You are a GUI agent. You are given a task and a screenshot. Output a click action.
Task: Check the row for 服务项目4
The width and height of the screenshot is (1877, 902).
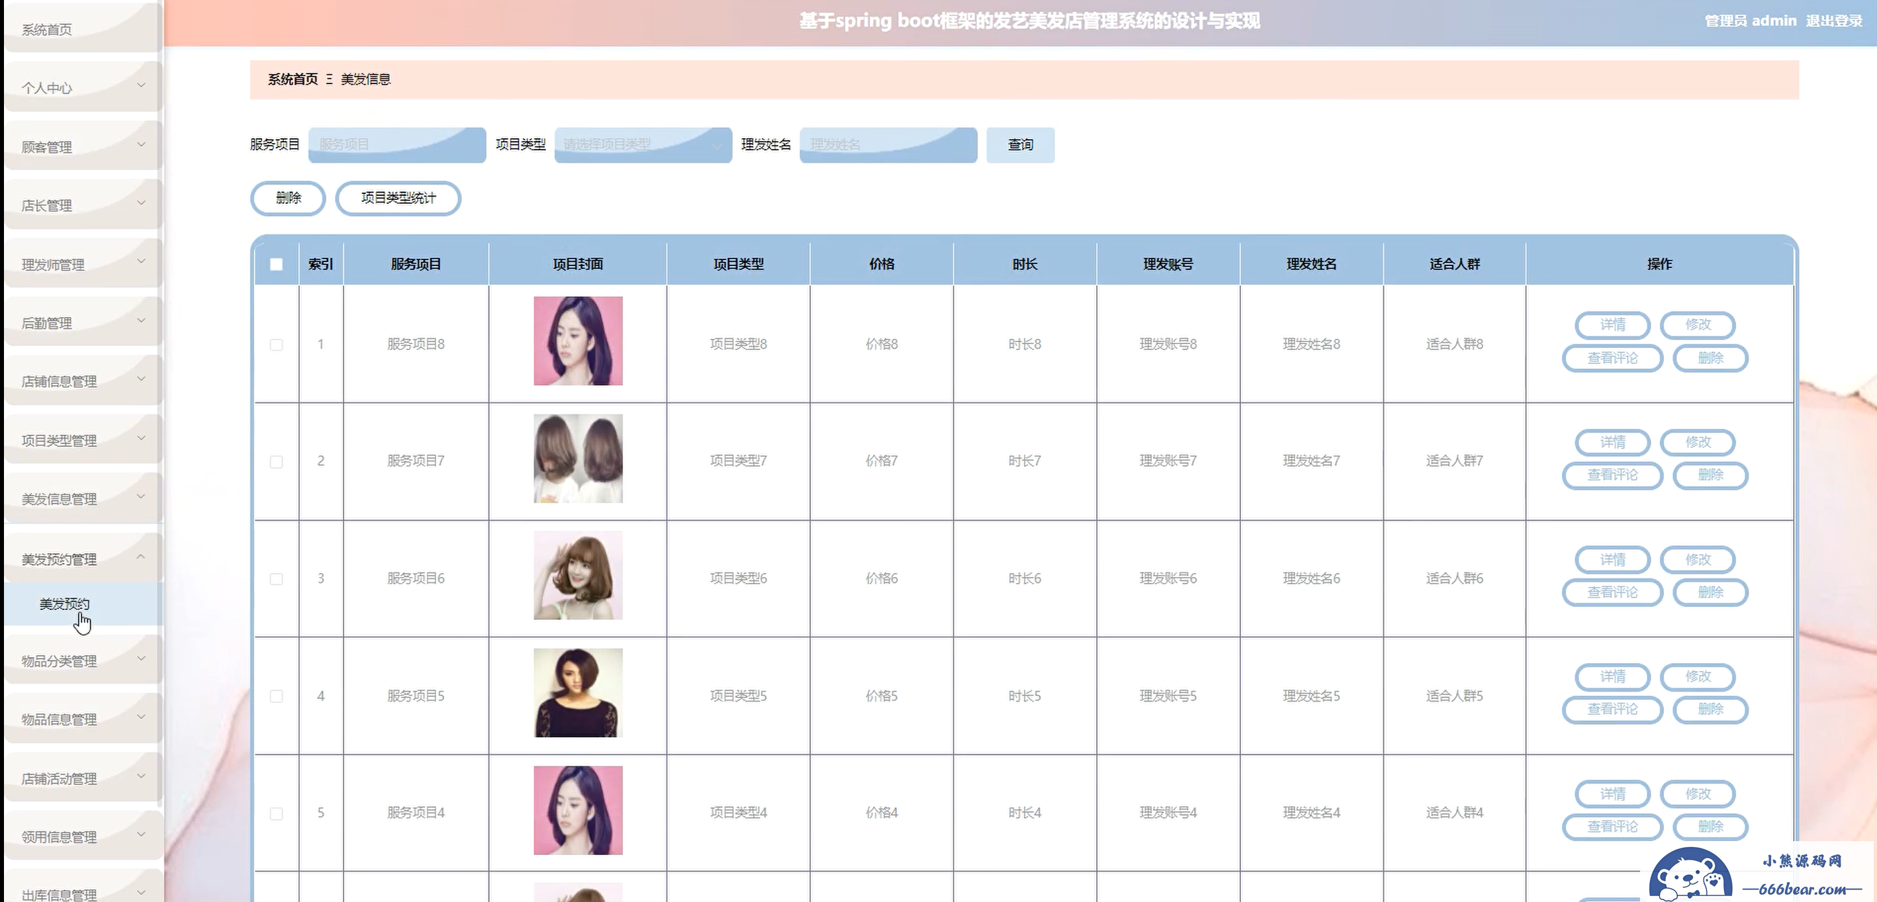(x=276, y=814)
